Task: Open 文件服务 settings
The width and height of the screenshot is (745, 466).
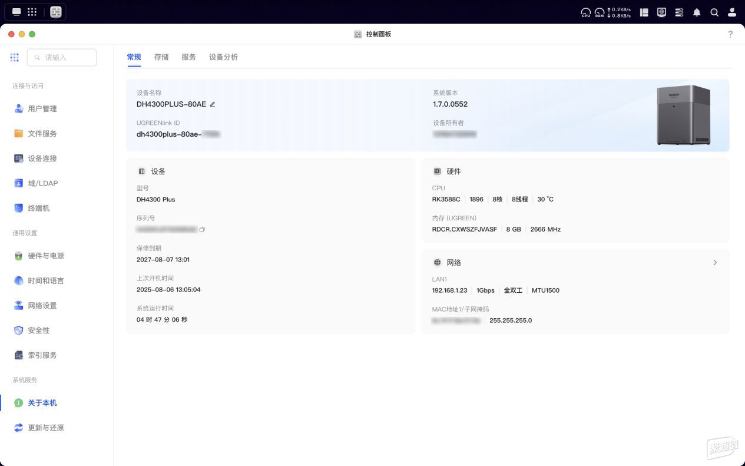Action: [x=42, y=134]
